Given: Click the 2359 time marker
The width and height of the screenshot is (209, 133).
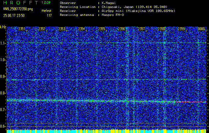Looking at the screenshot, I should 181,29.
